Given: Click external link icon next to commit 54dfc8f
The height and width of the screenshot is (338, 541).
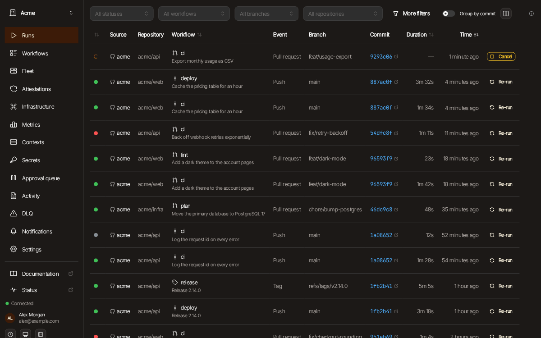Looking at the screenshot, I should pyautogui.click(x=396, y=133).
